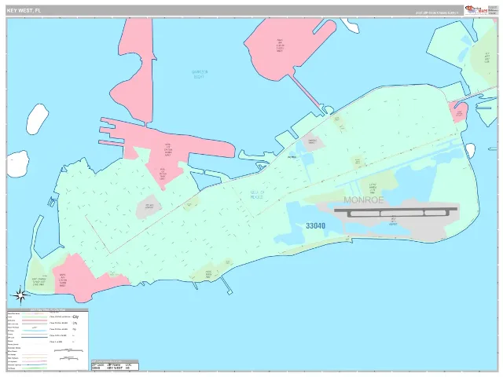Click the "GARRISON BIGHT" water label
The image size is (503, 377).
point(200,75)
